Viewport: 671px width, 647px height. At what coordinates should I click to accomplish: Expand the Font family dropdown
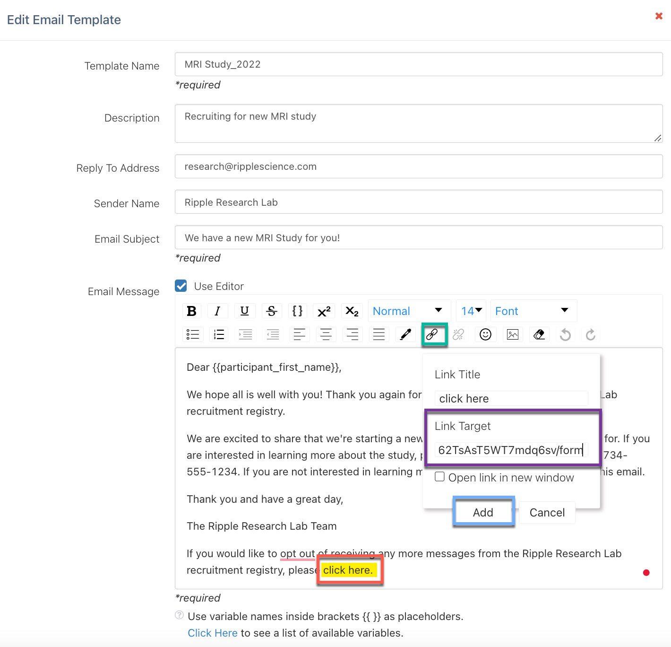(533, 311)
